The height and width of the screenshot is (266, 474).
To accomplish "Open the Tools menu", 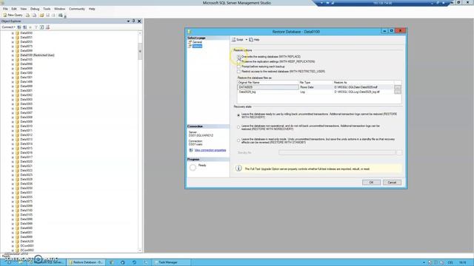I will click(47, 9).
